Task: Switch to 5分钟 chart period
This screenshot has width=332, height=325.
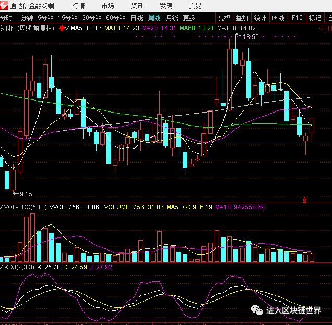Action: point(45,18)
